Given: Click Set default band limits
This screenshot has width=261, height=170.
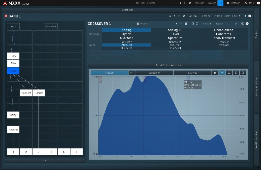Looking at the screenshot, I should pyautogui.click(x=168, y=65).
